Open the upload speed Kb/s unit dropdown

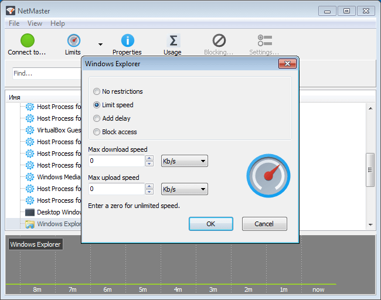(x=185, y=189)
